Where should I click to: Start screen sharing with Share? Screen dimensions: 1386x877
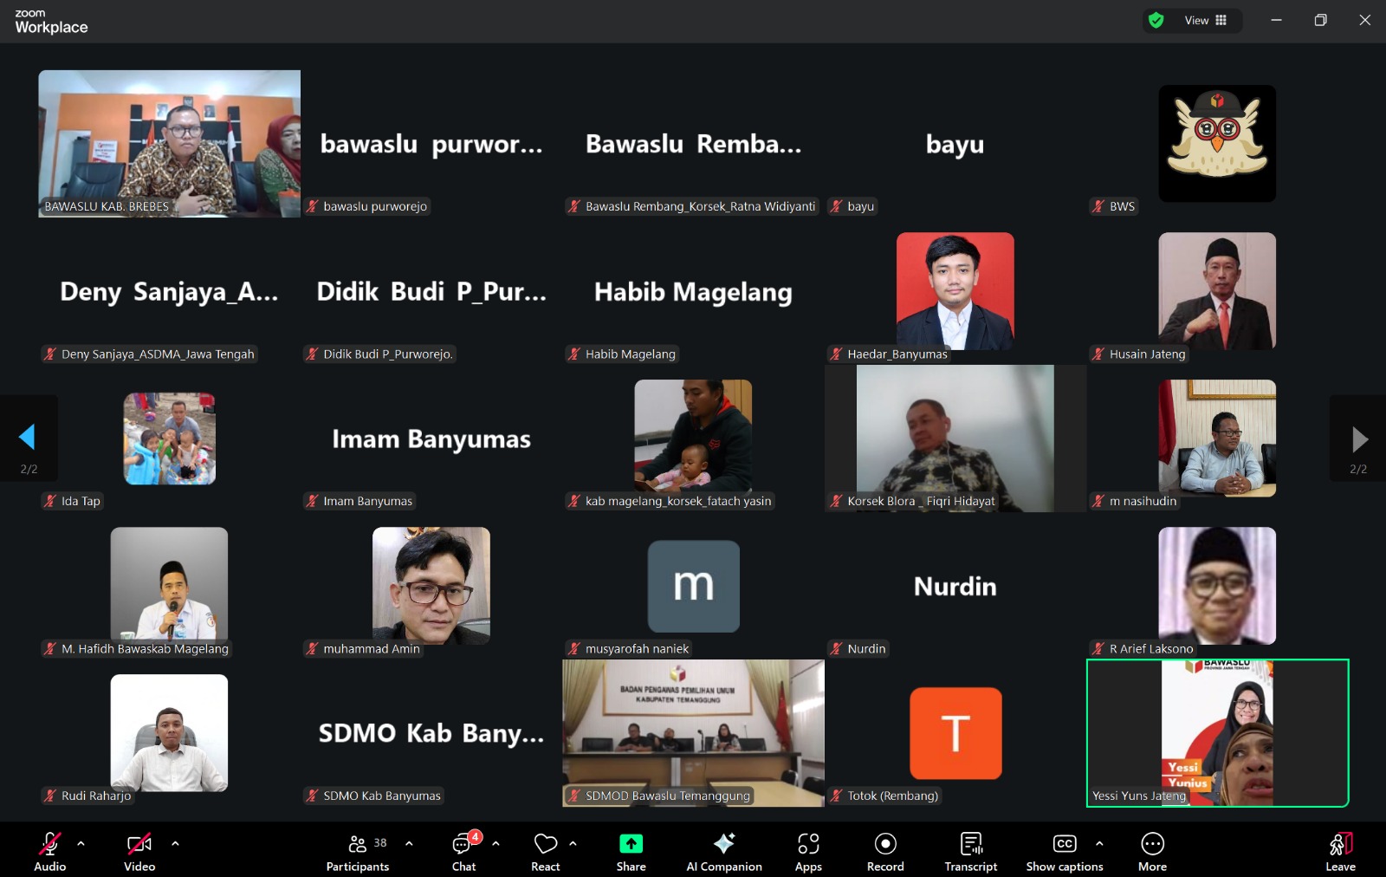point(631,852)
